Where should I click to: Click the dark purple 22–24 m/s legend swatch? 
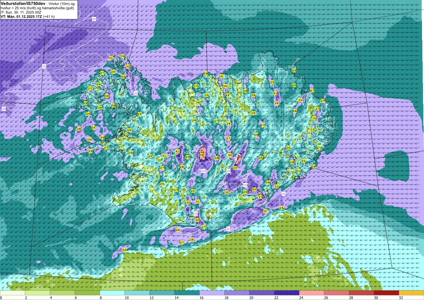[x=287, y=293]
